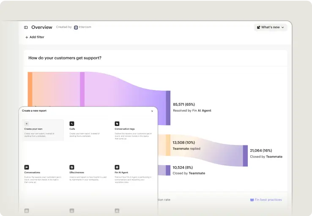The height and width of the screenshot is (216, 312).
Task: Select the Fin AI Agent icon
Action: pyautogui.click(x=117, y=167)
